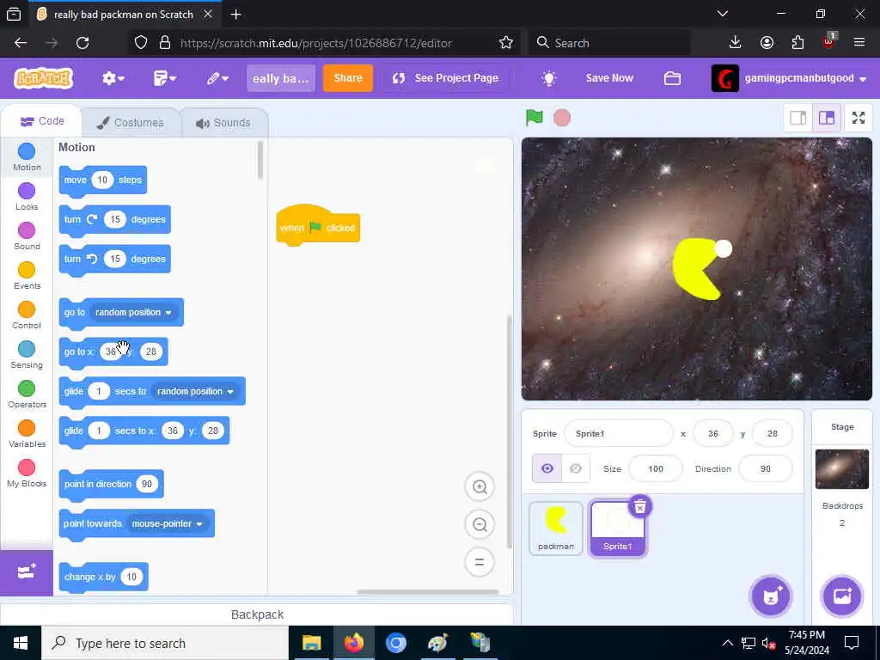Click Save Now
Viewport: 880px width, 660px height.
609,78
